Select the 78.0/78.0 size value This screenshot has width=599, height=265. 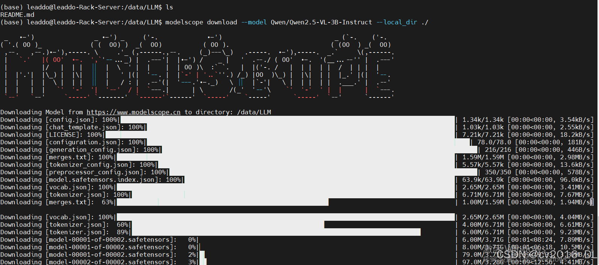click(x=494, y=142)
